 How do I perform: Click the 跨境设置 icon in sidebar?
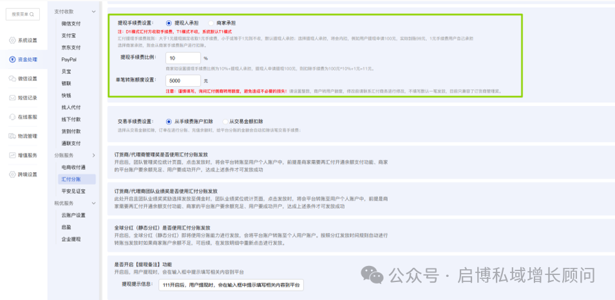point(12,174)
